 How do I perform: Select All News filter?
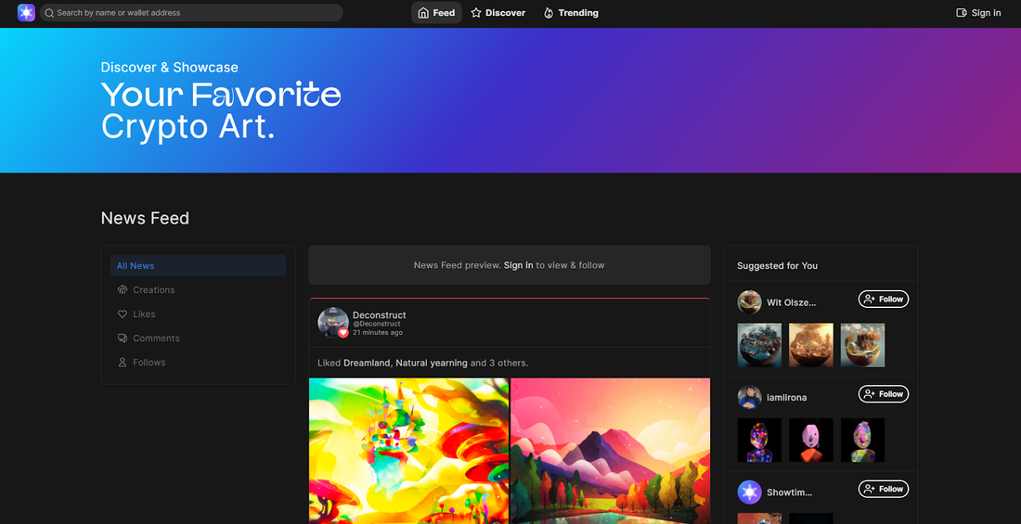coord(136,266)
